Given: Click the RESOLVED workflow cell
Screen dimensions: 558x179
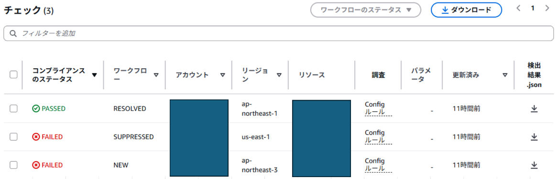Looking at the screenshot, I should pyautogui.click(x=130, y=109).
